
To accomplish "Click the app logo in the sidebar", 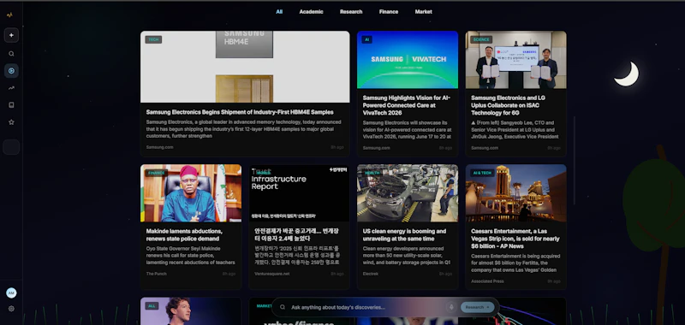I will pyautogui.click(x=9, y=15).
